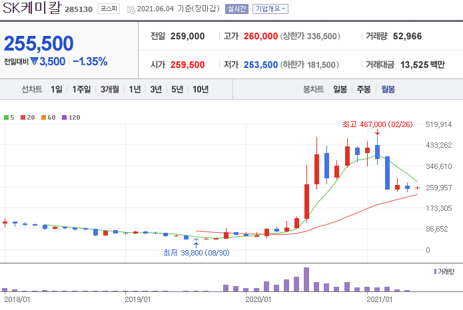Click the 실시간 real-time button
This screenshot has height=310, width=463.
click(236, 9)
